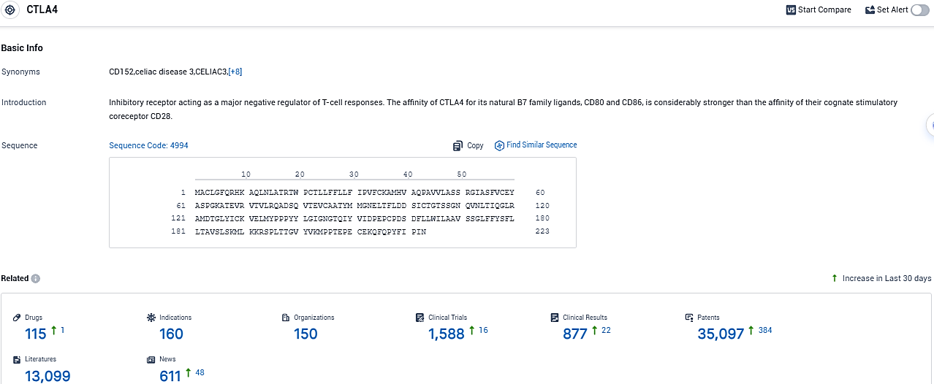Click the CTLA4 target icon in header
The height and width of the screenshot is (384, 934).
tap(11, 9)
